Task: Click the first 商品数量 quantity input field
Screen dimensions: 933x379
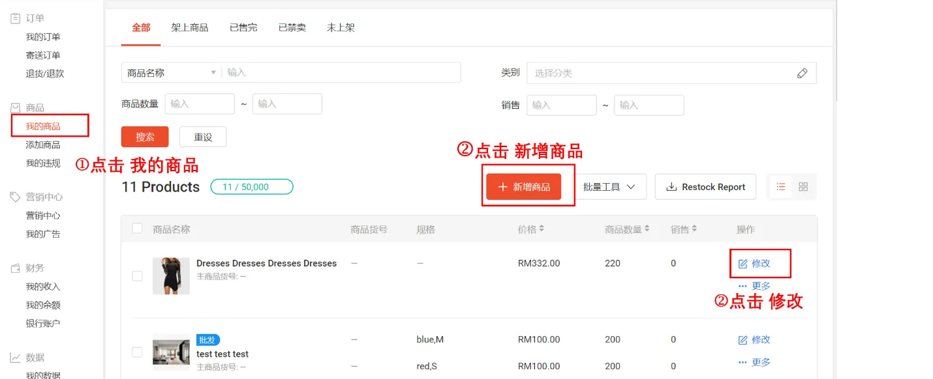Action: [200, 104]
